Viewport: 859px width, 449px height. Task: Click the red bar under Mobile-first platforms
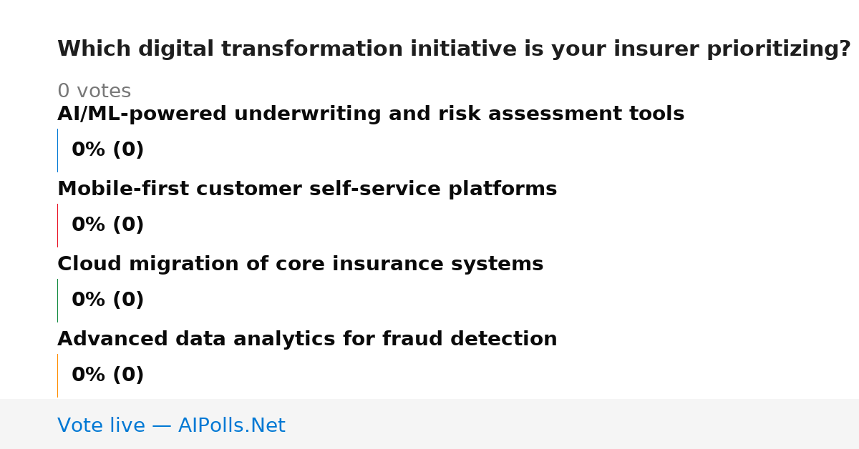57,225
